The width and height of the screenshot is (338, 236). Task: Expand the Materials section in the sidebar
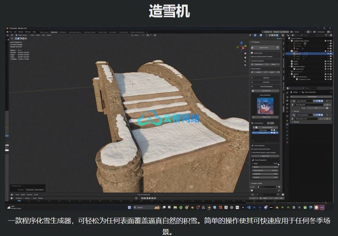[x=266, y=78]
